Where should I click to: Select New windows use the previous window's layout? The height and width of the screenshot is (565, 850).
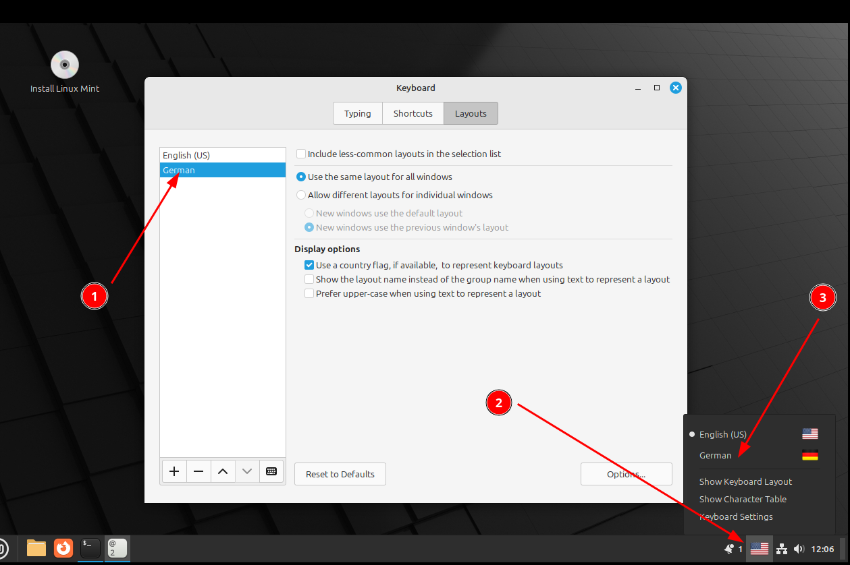pos(309,227)
